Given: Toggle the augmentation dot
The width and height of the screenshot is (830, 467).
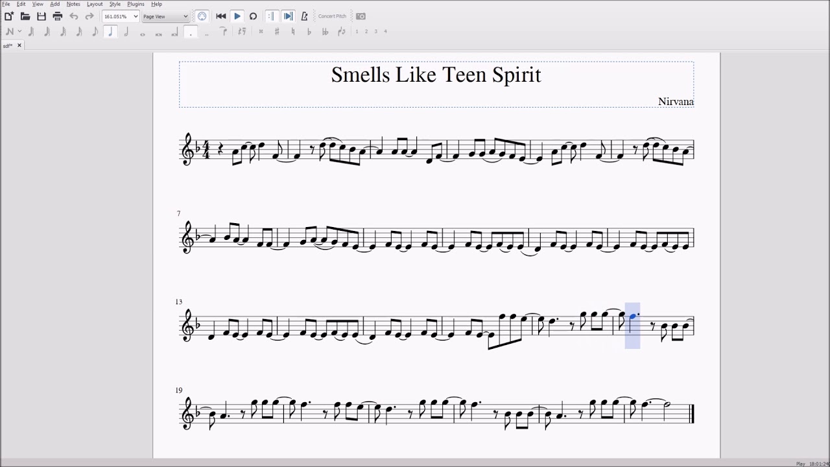Looking at the screenshot, I should pos(191,31).
